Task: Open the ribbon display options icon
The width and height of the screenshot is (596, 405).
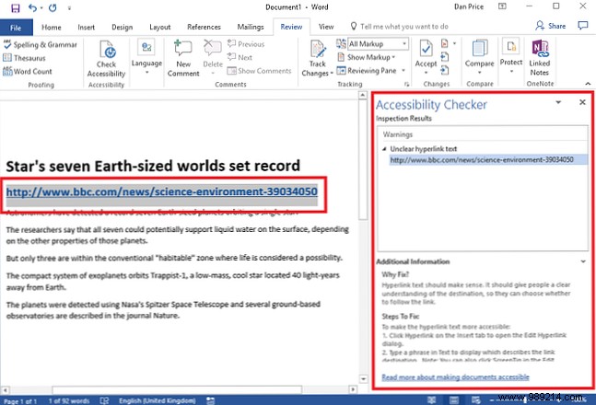Action: 502,6
